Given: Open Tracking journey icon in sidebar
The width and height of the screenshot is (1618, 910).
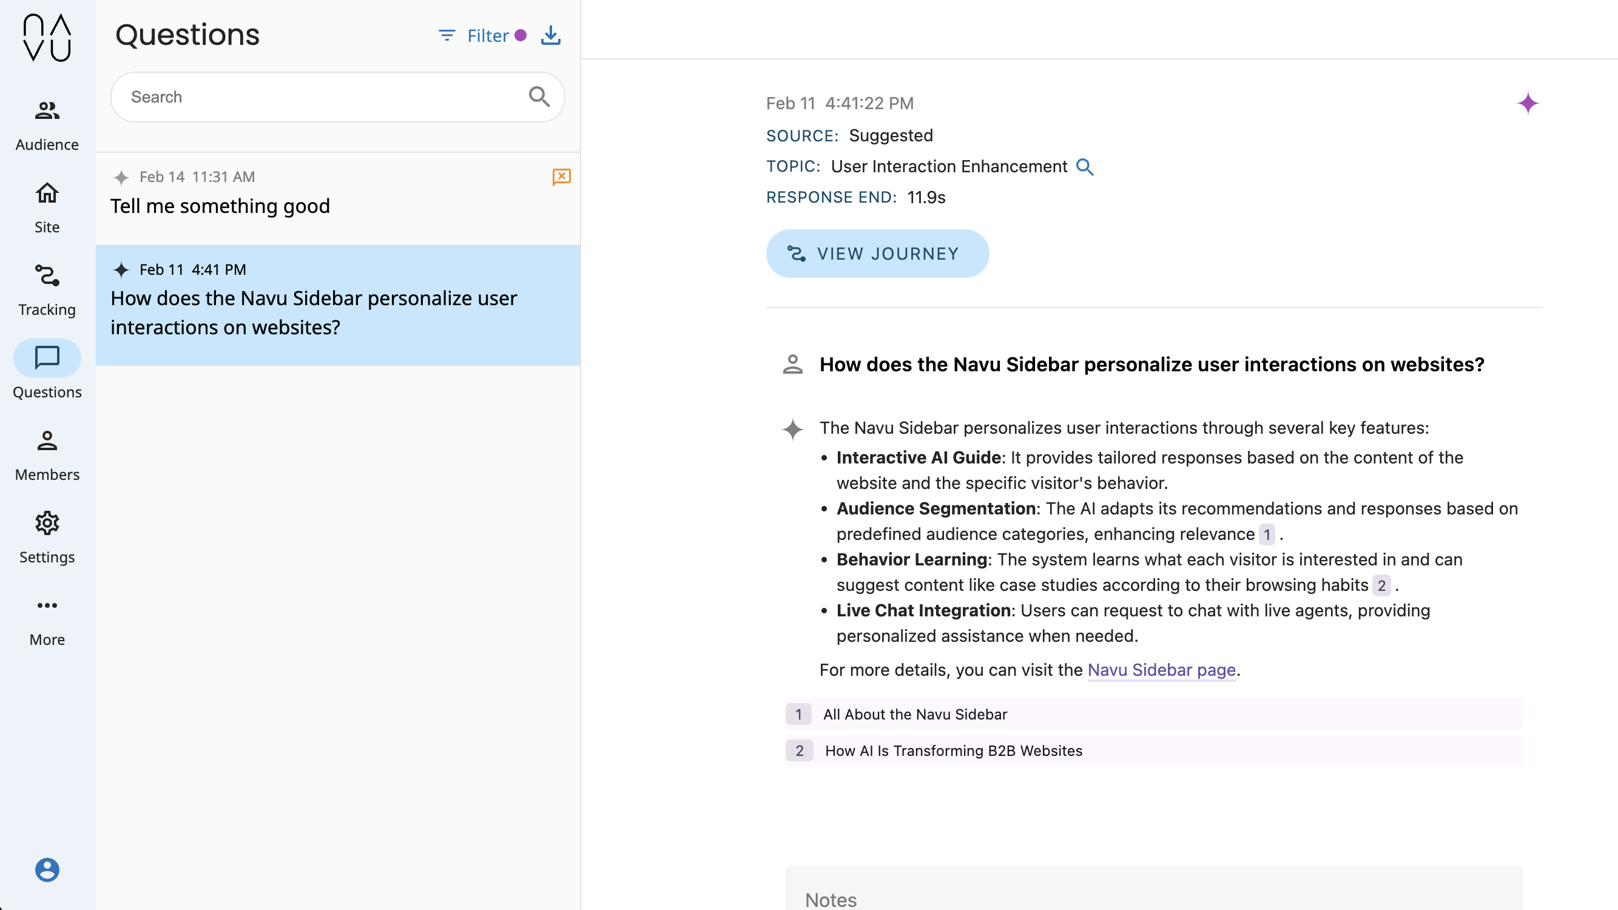Looking at the screenshot, I should [47, 276].
